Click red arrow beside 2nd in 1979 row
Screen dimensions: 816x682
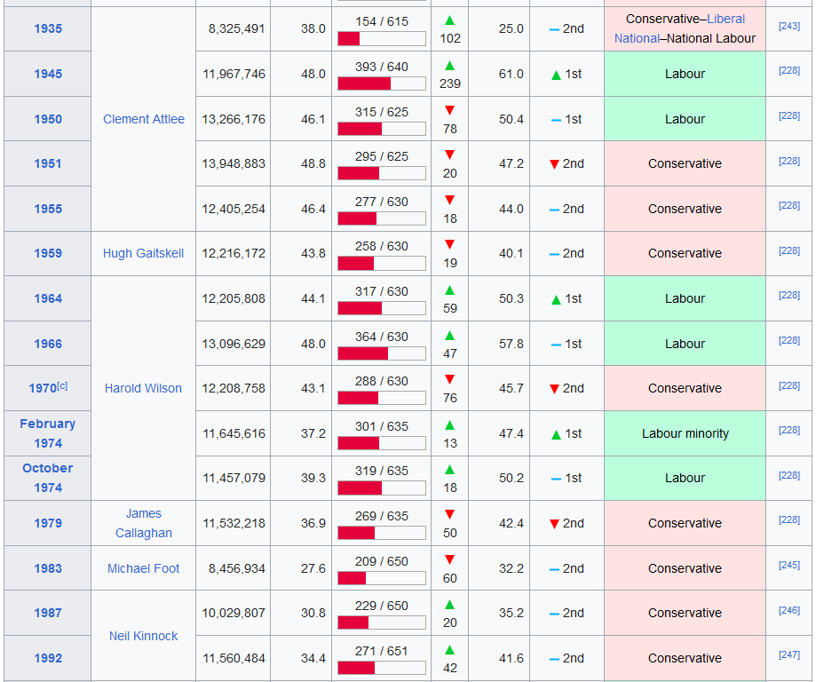coord(554,524)
